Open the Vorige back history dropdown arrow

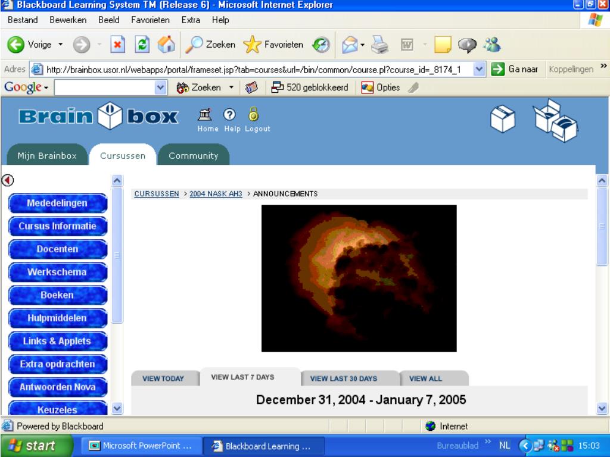(x=60, y=45)
